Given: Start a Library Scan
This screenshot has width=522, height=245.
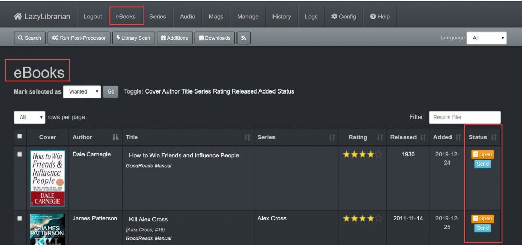Looking at the screenshot, I should click(133, 38).
